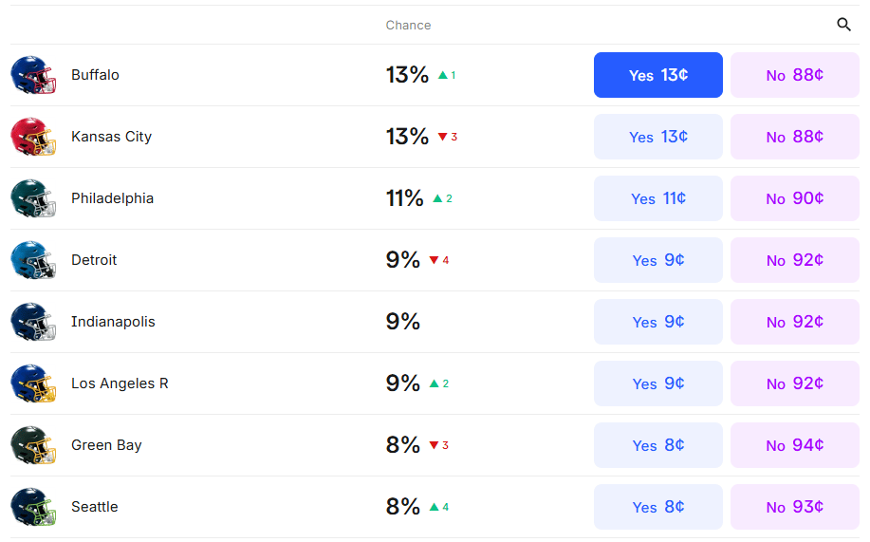Viewport: 870px width, 542px height.
Task: Click the Indianapolis helmet icon
Action: 33,322
